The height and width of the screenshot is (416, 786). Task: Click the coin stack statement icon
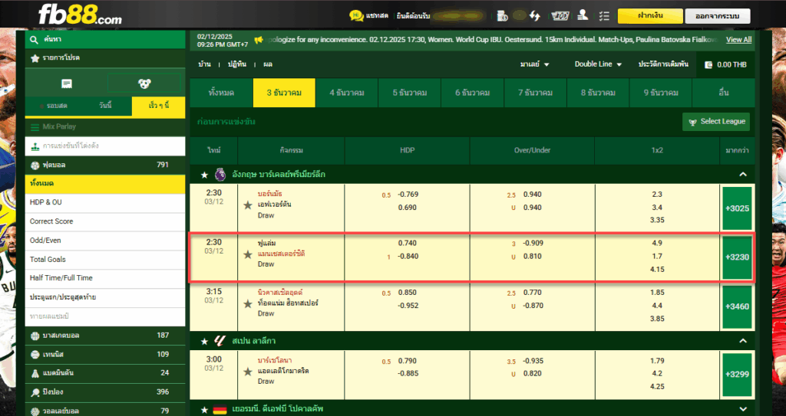click(x=502, y=16)
